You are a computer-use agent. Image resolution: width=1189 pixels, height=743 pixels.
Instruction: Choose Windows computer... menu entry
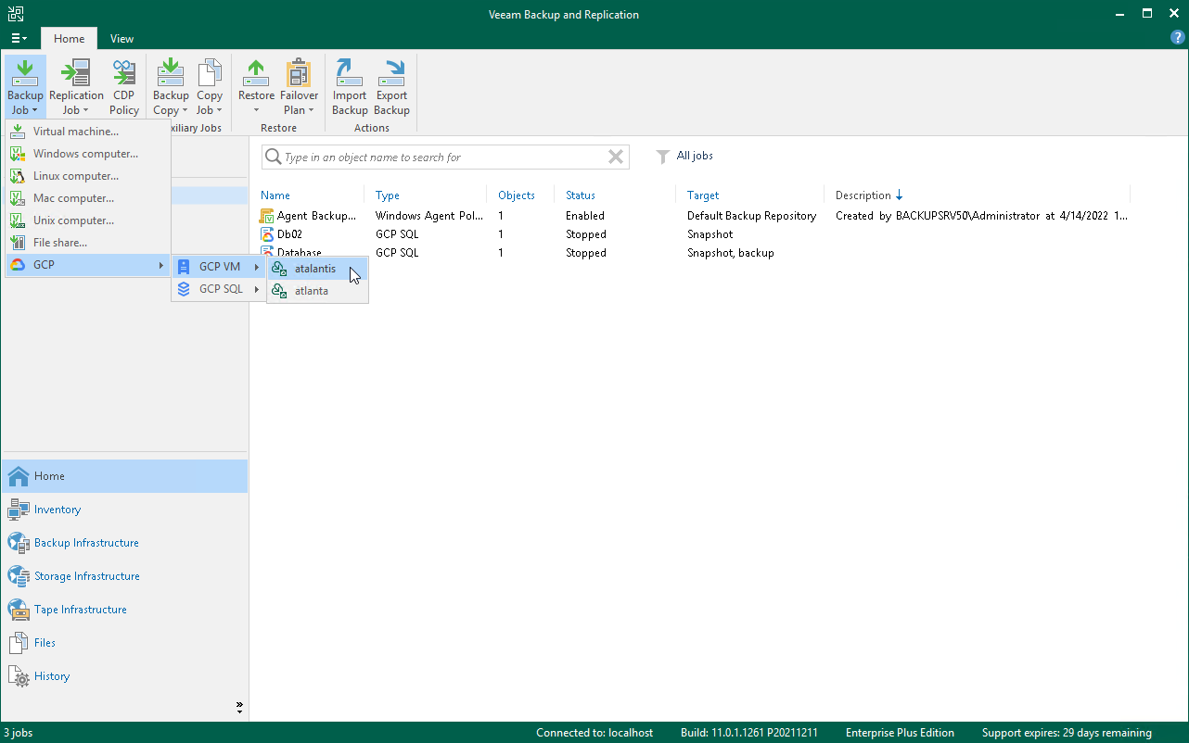tap(88, 154)
